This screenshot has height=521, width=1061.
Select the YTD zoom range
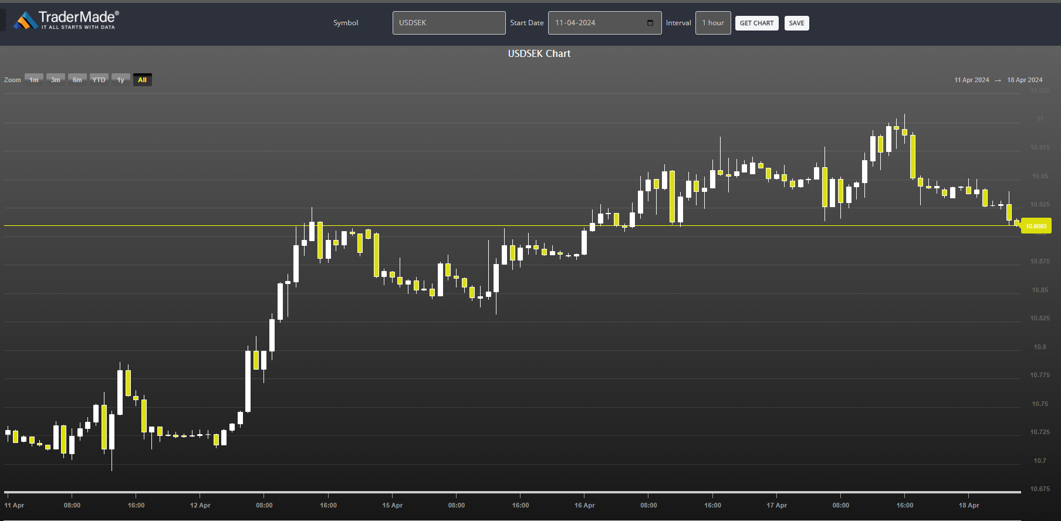click(99, 80)
